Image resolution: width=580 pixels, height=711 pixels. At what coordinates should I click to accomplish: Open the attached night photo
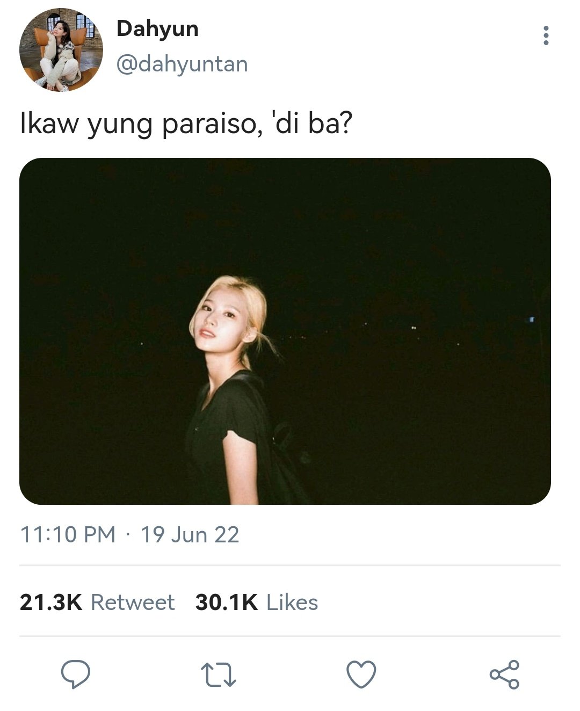(x=285, y=331)
